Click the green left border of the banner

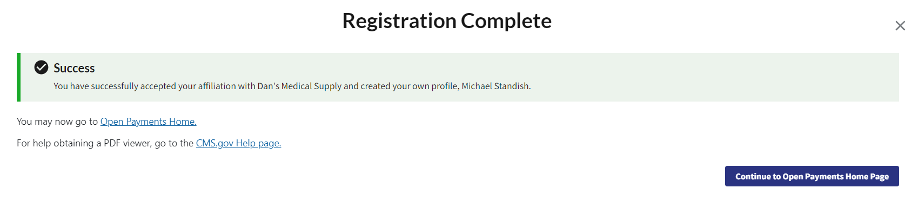click(18, 77)
